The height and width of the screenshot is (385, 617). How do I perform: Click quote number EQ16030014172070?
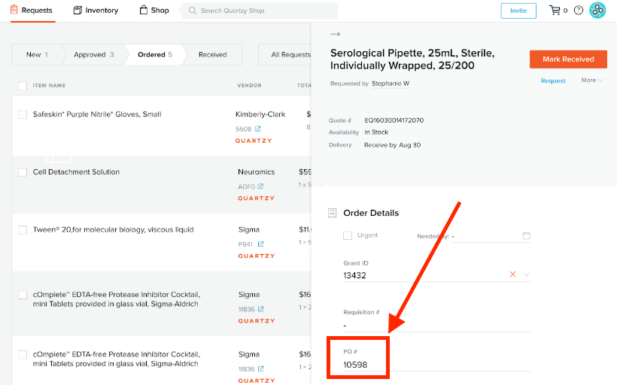[394, 120]
